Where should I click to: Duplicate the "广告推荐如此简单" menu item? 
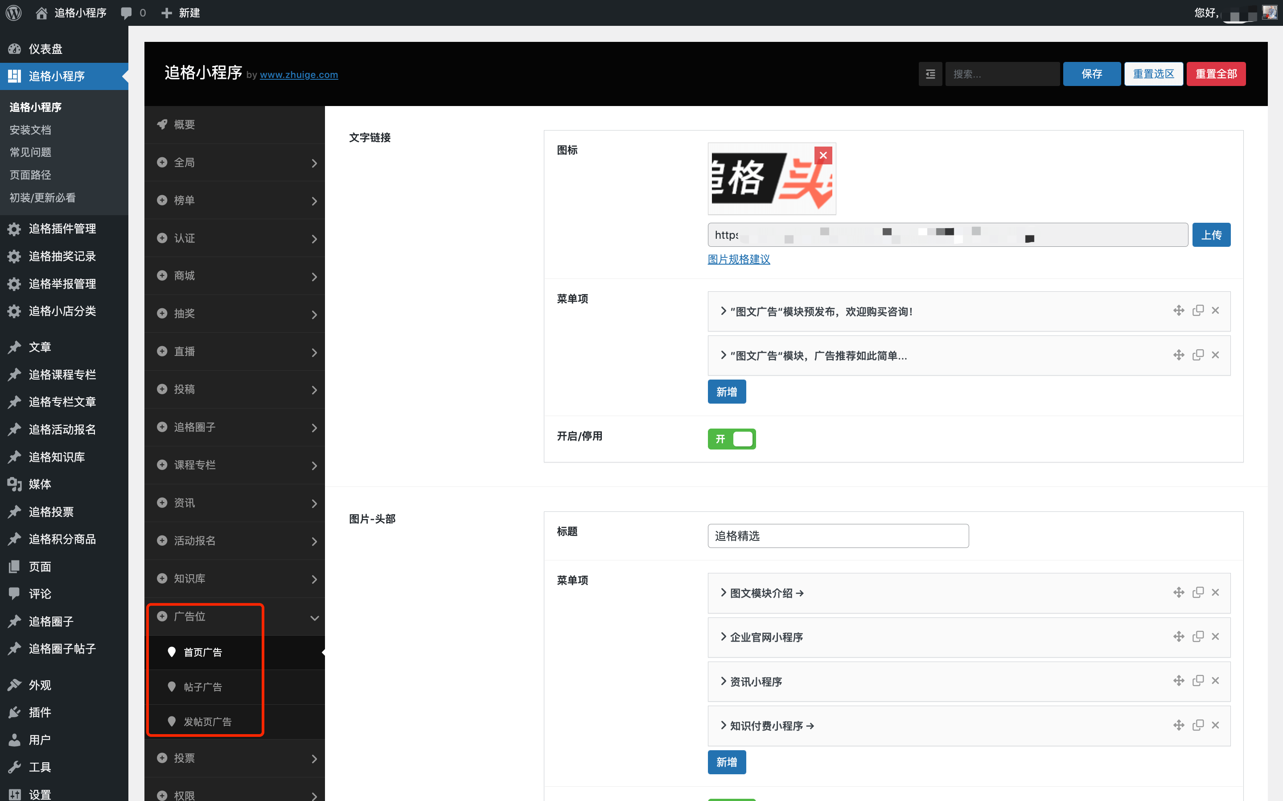(1198, 355)
